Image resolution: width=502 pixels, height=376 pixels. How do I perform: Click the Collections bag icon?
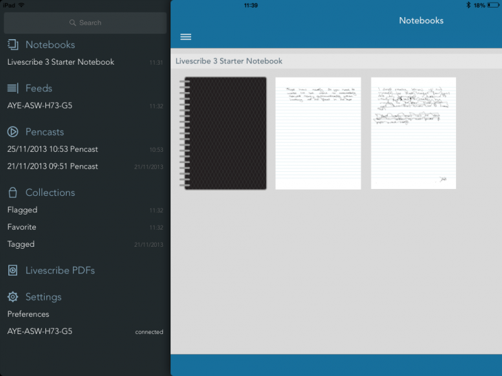coord(13,192)
